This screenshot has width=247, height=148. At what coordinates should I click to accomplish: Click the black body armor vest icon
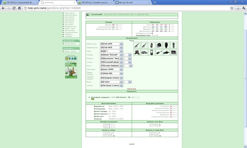click(x=166, y=45)
